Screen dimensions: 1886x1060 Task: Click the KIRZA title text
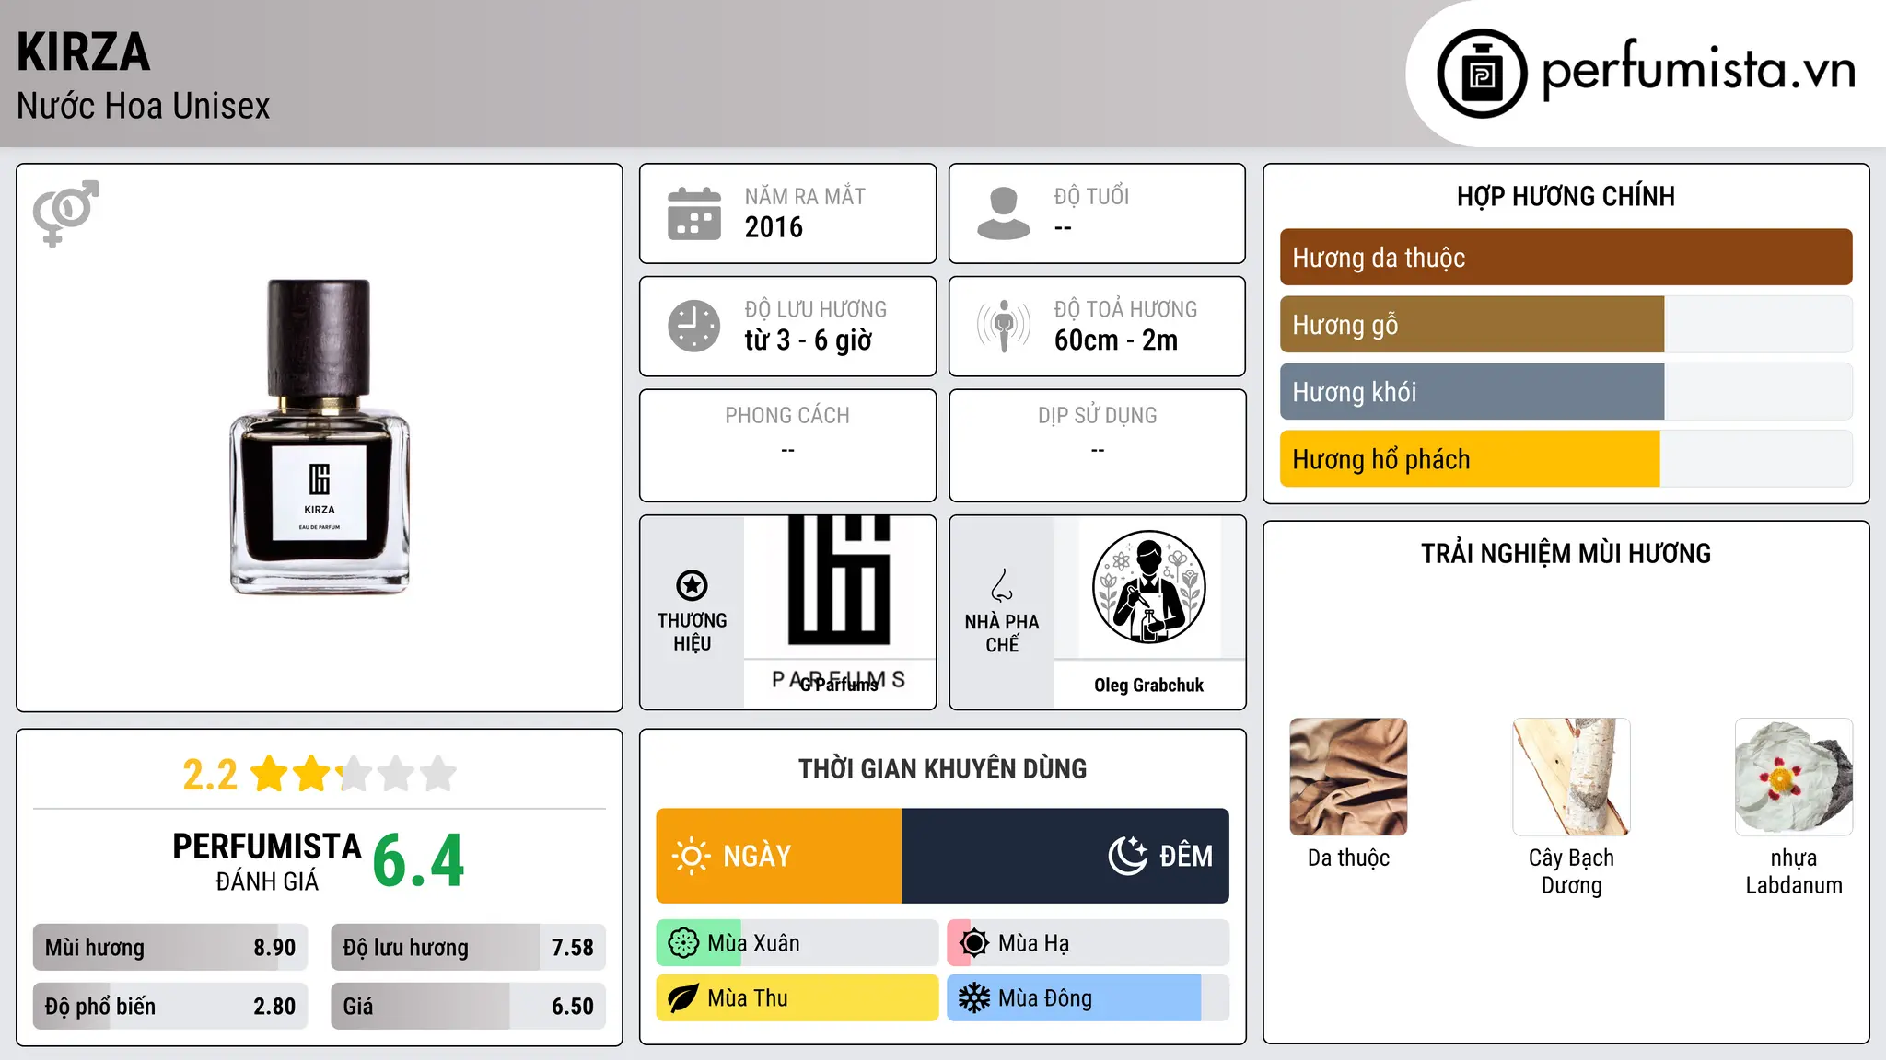[83, 52]
